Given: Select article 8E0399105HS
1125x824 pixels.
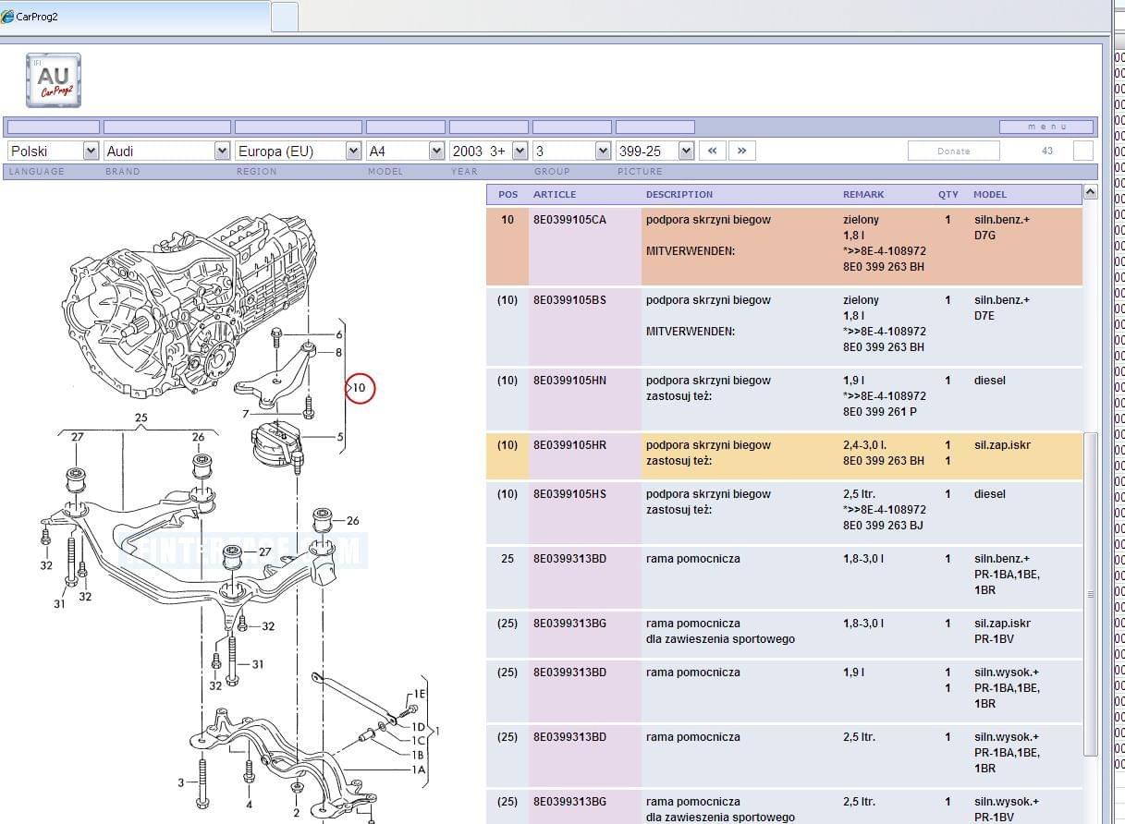Looking at the screenshot, I should tap(569, 494).
